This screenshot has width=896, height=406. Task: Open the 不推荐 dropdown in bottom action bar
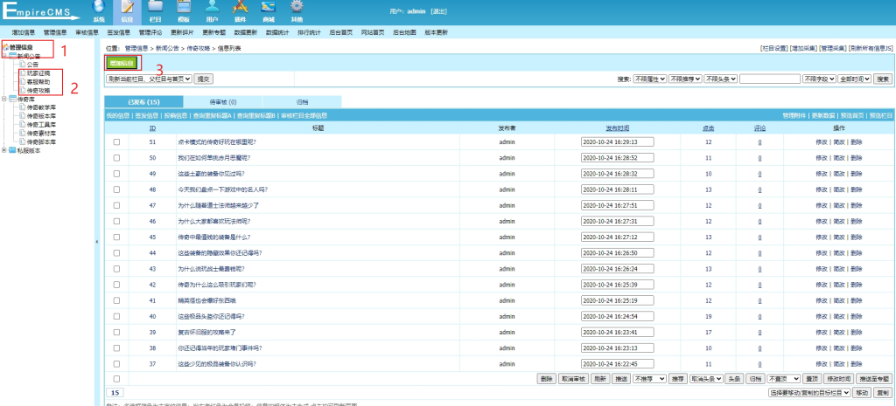click(x=649, y=379)
